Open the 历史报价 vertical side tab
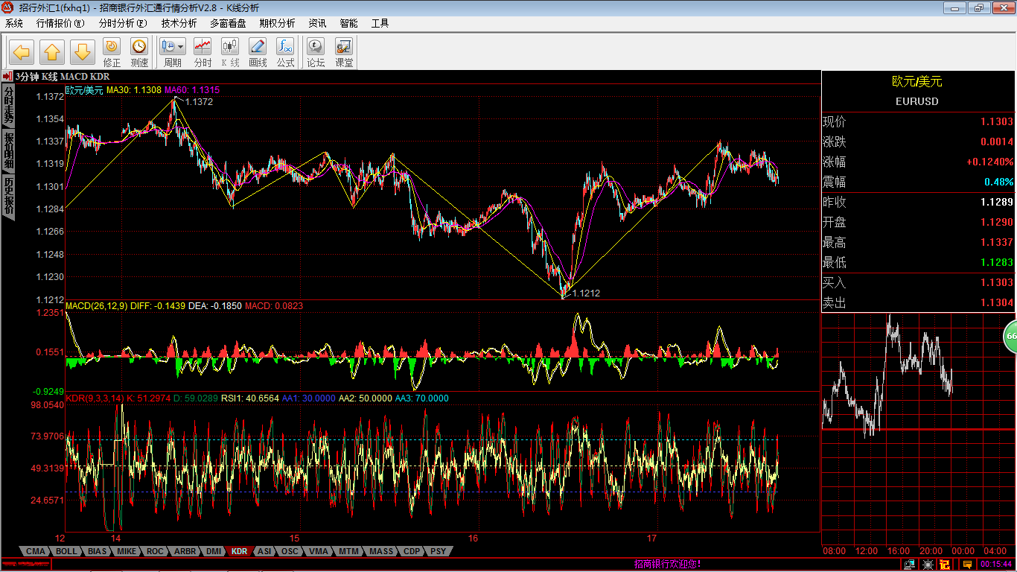Screen dimensions: 1017x572 point(8,196)
